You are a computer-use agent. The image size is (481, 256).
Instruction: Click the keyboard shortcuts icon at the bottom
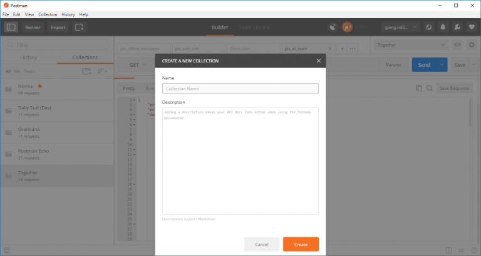(x=461, y=250)
